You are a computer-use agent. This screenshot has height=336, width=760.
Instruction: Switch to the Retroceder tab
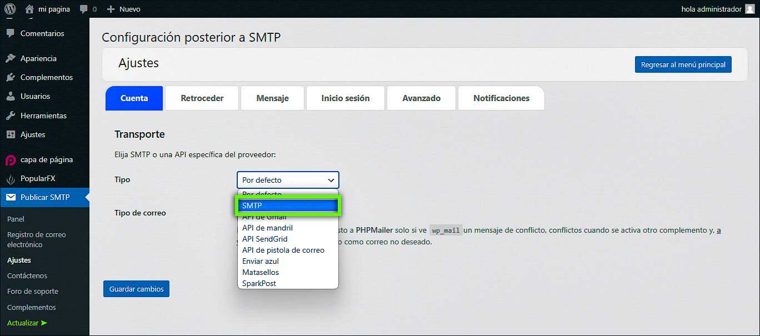pos(202,98)
